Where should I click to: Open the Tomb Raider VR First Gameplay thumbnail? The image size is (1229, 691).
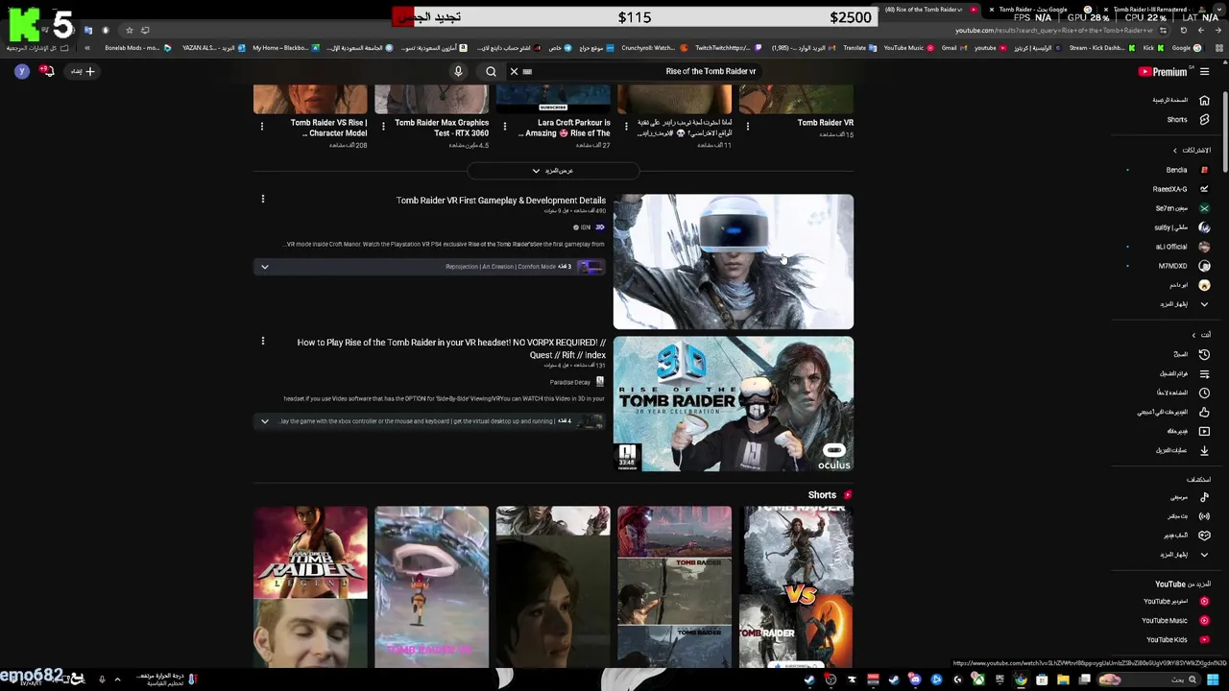[x=734, y=262]
